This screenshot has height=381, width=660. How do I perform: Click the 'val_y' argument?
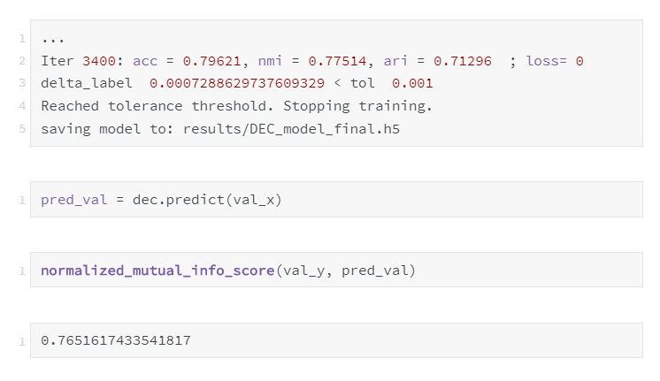(301, 270)
